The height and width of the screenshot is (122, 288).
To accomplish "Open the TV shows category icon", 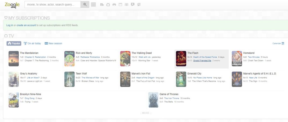I will 108,4.
